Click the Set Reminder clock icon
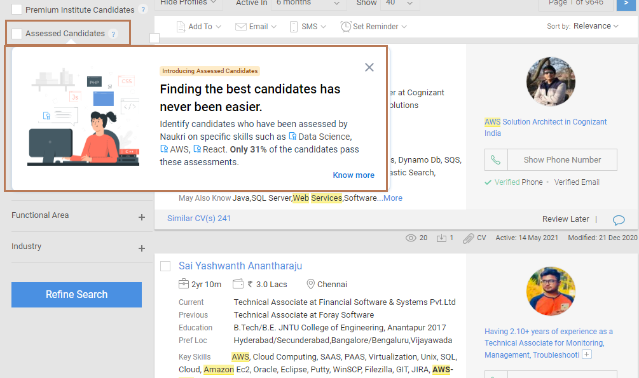This screenshot has width=639, height=378. [346, 27]
